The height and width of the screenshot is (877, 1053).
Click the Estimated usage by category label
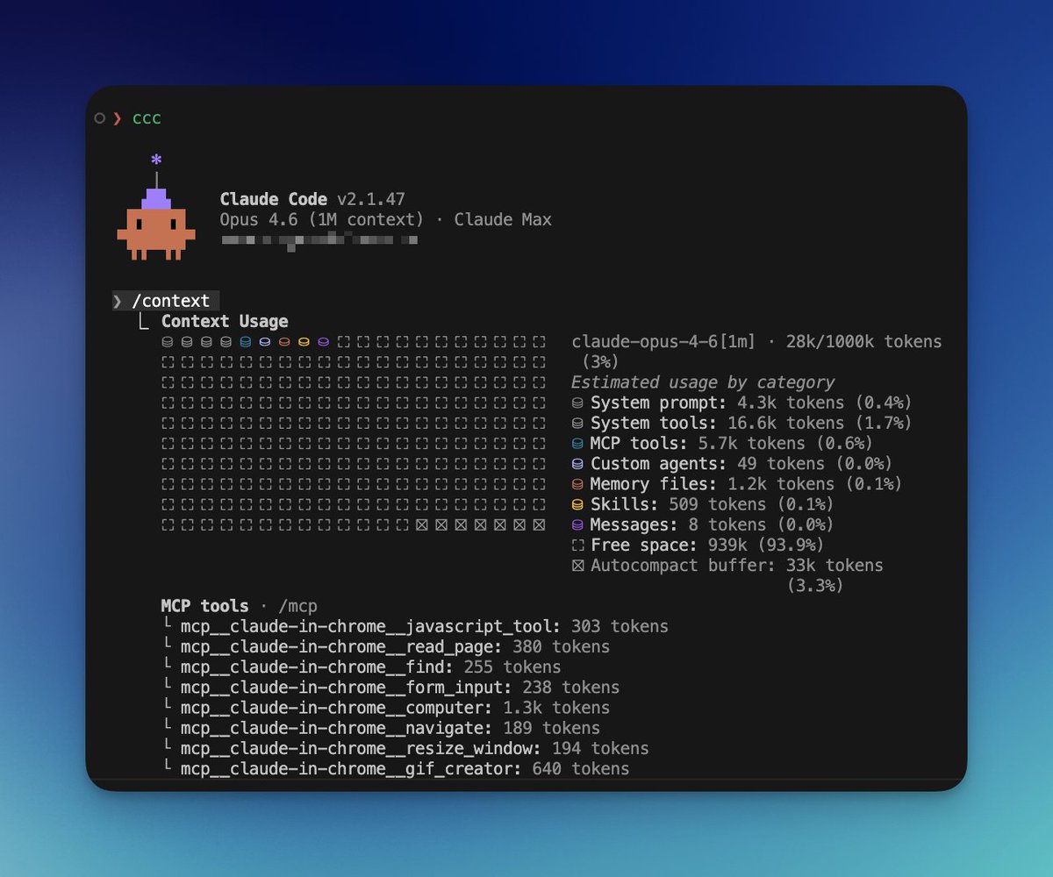pyautogui.click(x=703, y=382)
